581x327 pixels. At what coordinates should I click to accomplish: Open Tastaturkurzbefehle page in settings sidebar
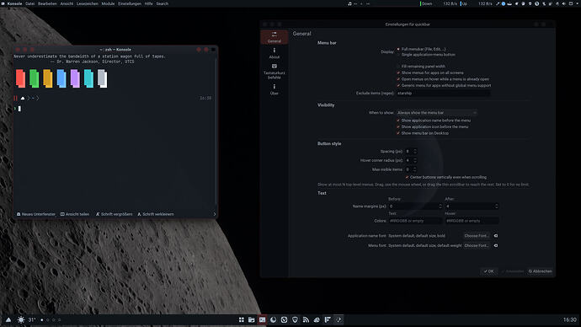[275, 72]
